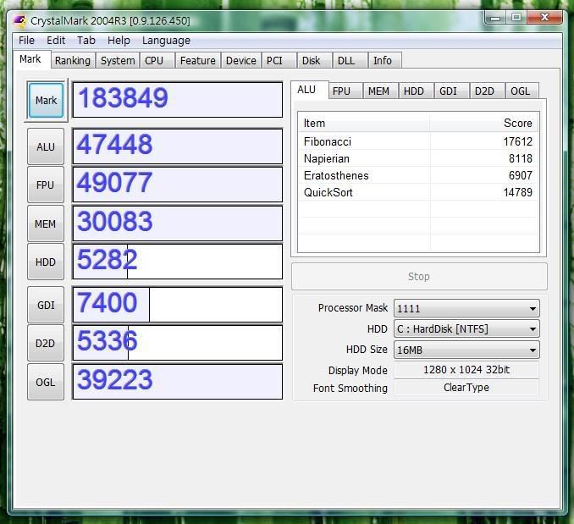Viewport: 574px width, 524px height.
Task: Click the Item column header
Action: click(364, 124)
